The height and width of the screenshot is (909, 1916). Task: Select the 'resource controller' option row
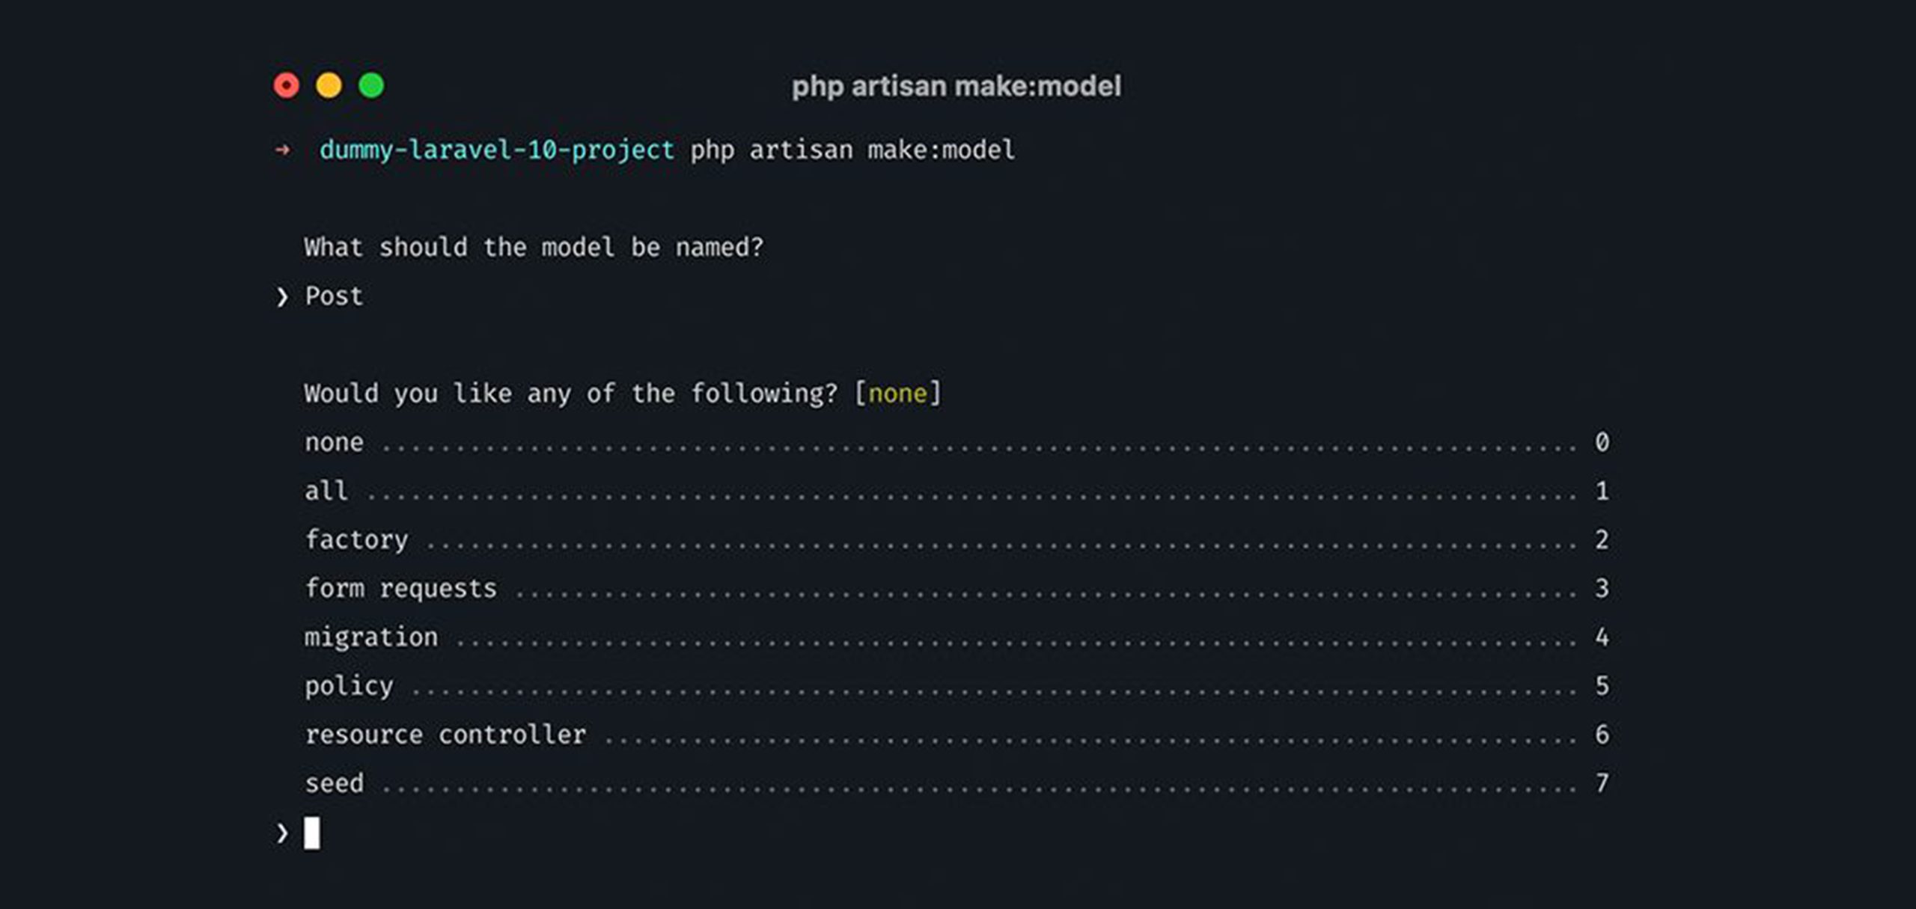957,735
